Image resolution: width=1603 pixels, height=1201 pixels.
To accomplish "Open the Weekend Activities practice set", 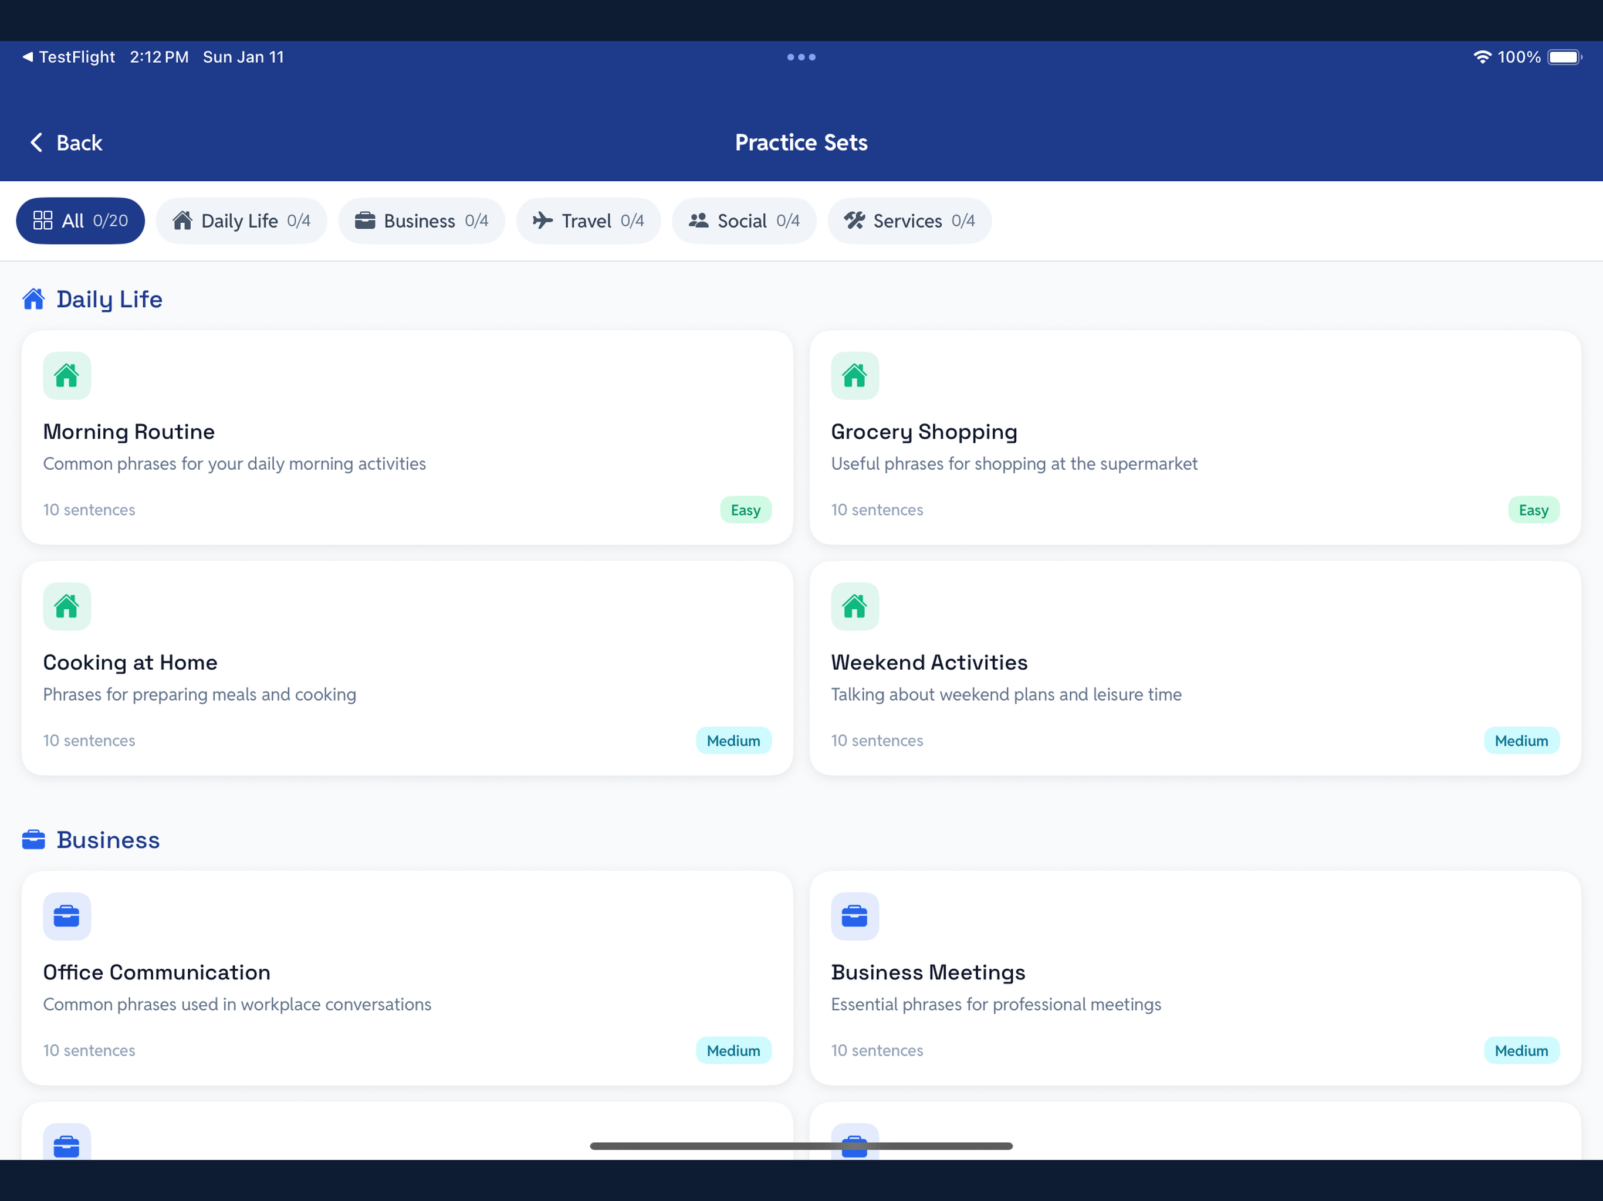I will pyautogui.click(x=1195, y=669).
